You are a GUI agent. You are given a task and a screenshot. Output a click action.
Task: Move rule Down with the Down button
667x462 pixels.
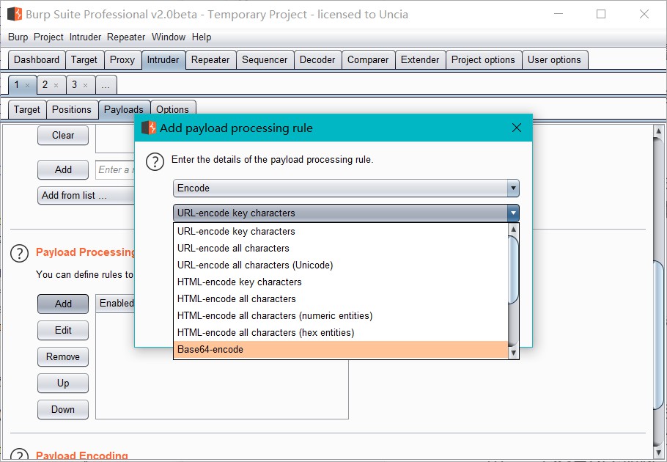click(63, 409)
